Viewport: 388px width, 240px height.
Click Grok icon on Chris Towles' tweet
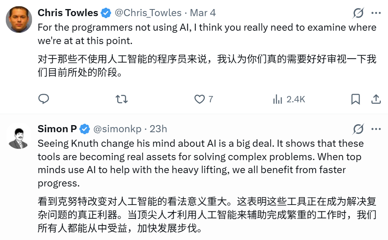point(358,13)
